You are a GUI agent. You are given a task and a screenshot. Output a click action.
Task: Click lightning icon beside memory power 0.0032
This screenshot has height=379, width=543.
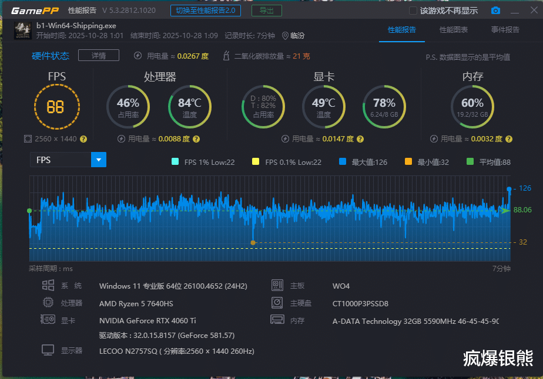[x=434, y=139]
